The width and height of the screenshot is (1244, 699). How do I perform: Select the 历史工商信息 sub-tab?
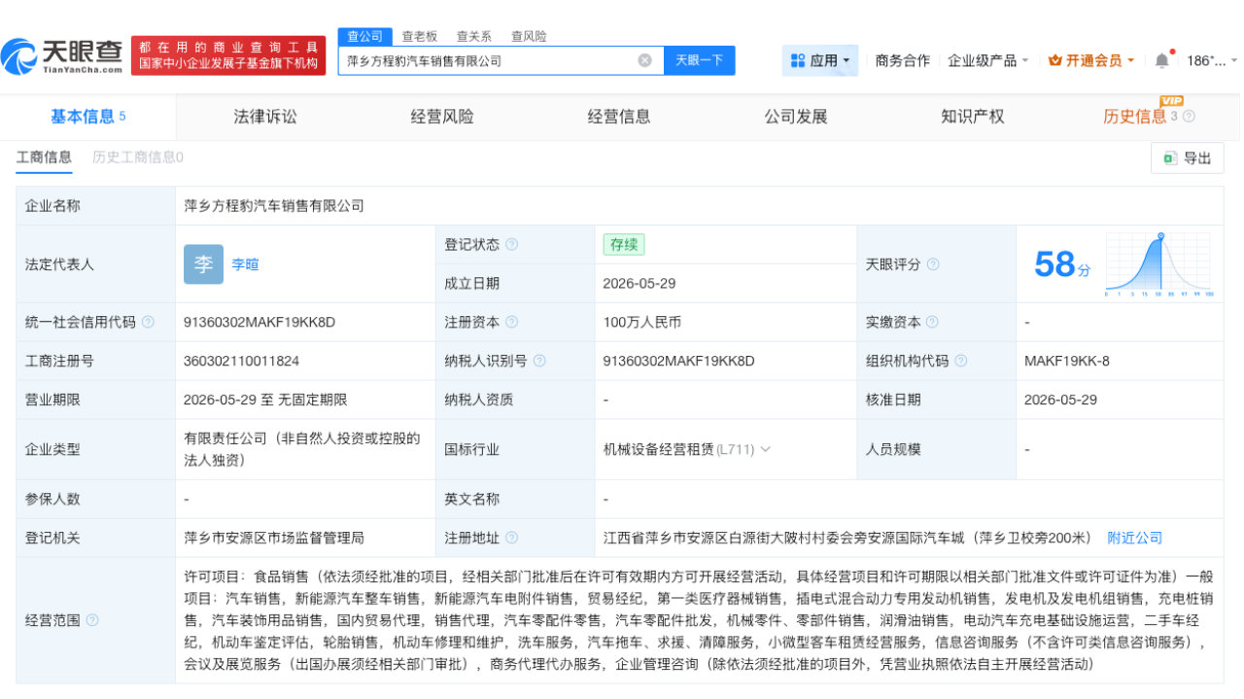pyautogui.click(x=138, y=157)
